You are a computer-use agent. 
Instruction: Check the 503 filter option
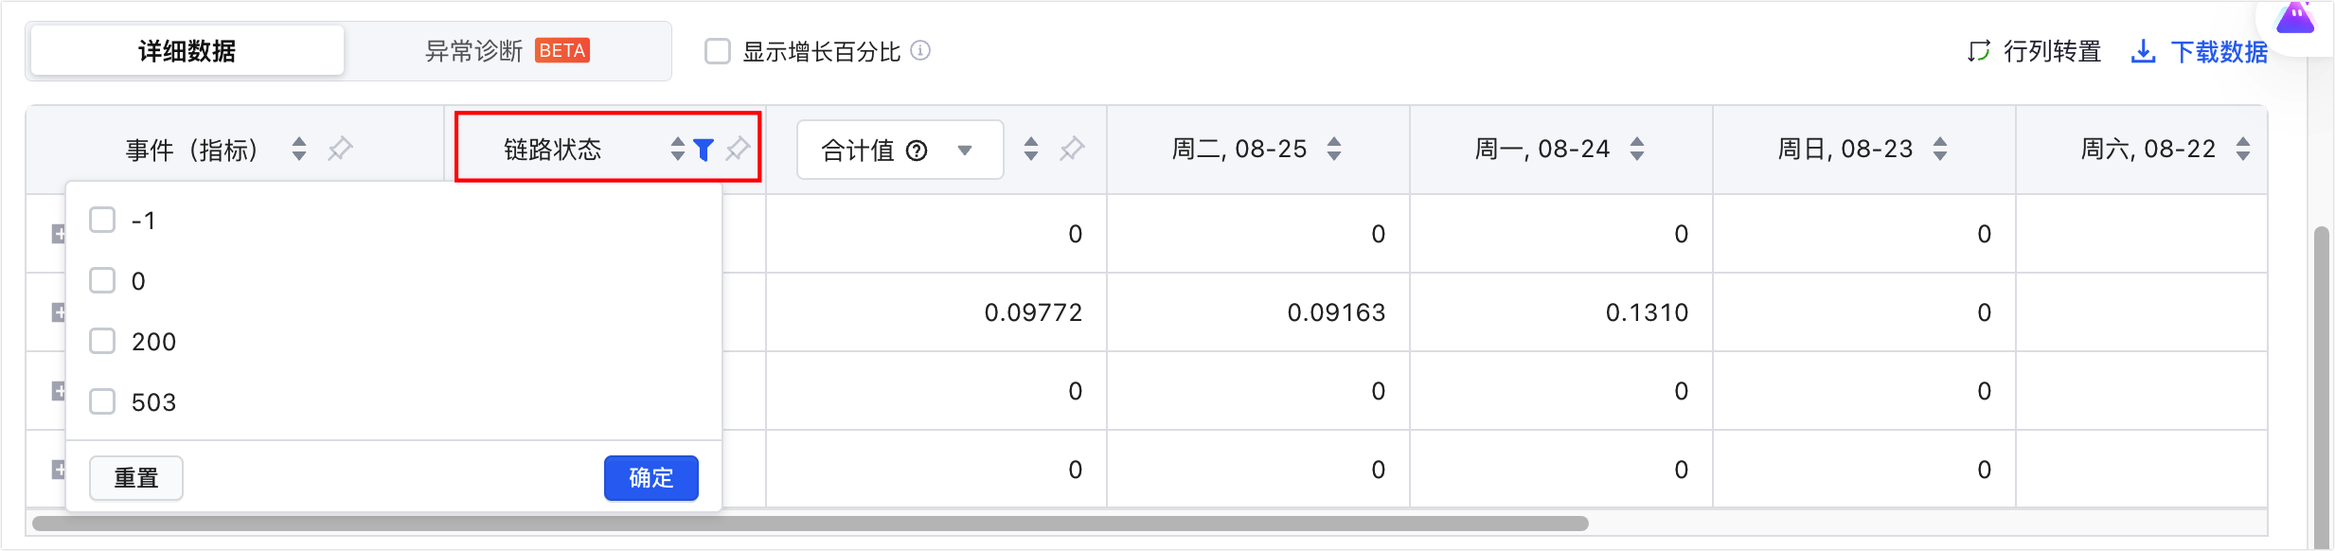tap(102, 401)
